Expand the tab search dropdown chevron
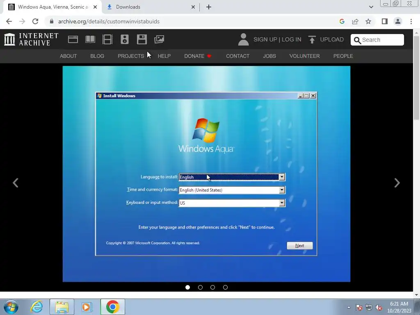This screenshot has height=315, width=420. point(371,7)
